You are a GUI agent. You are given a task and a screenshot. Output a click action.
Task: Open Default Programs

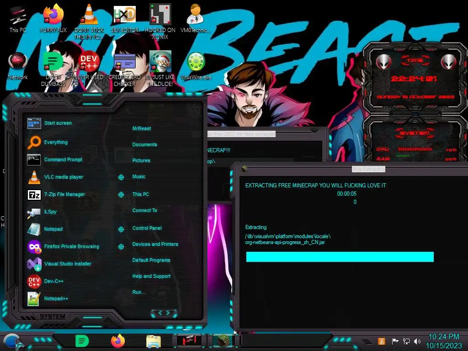151,260
